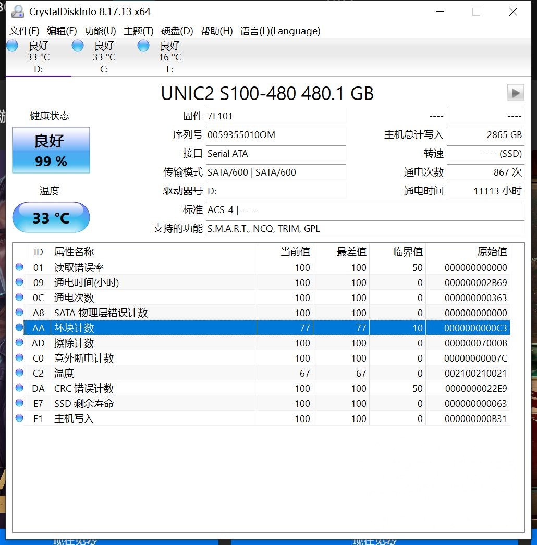Click the 良好 99% health status button

[x=51, y=150]
